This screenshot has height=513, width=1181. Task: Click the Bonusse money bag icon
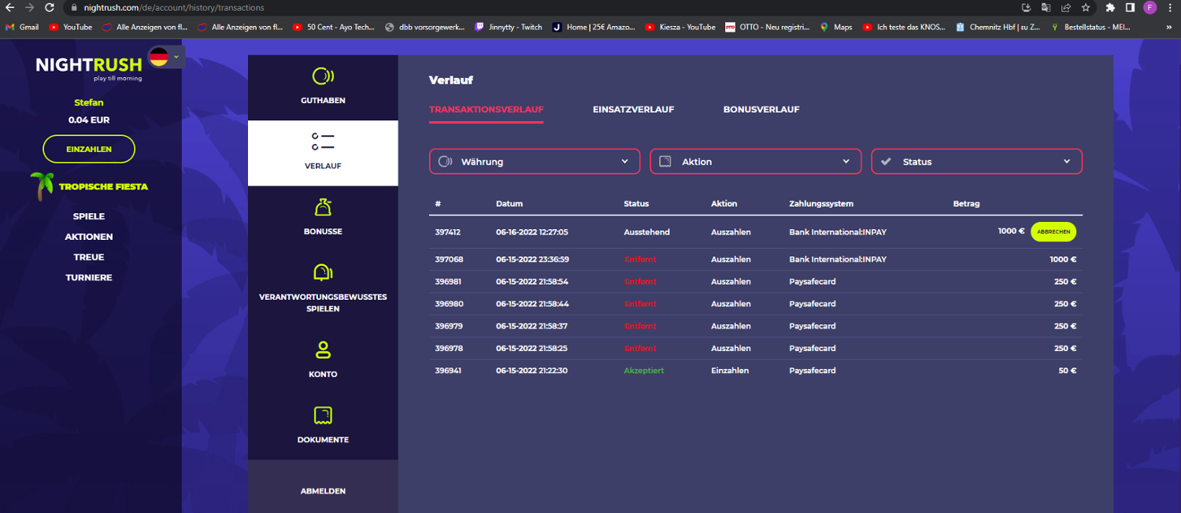tap(323, 208)
